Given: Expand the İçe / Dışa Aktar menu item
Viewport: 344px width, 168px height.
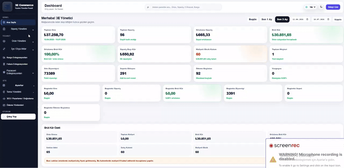Looking at the screenshot, I should tap(19, 49).
